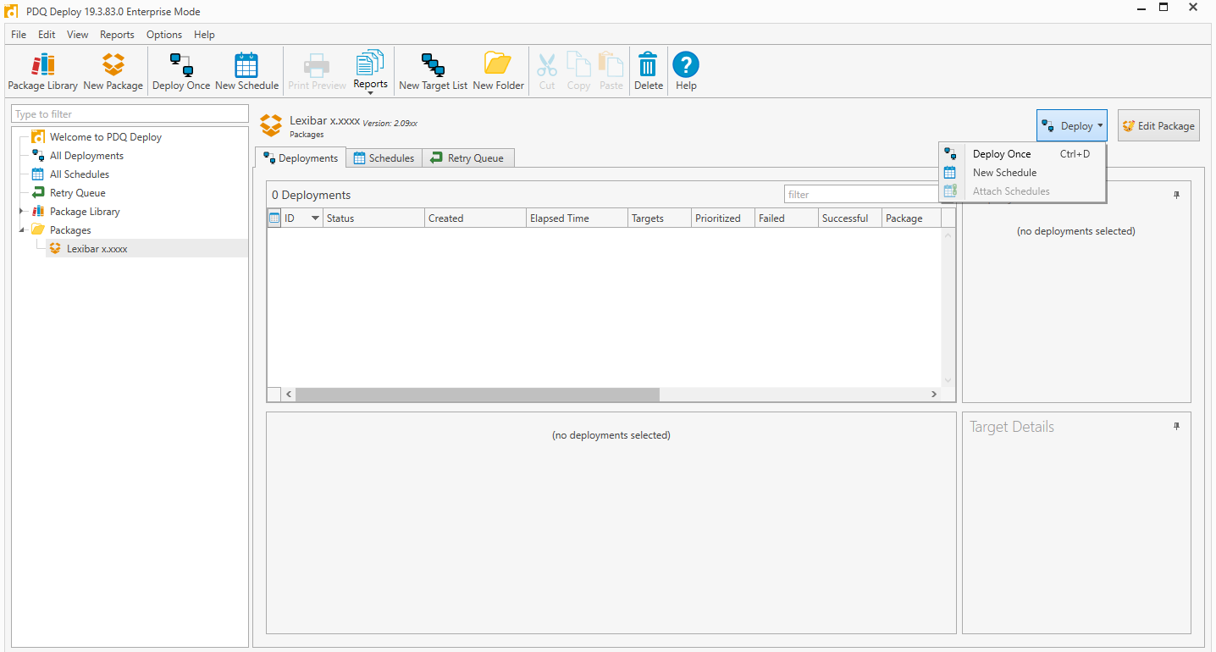
Task: Click the New Package toolbar icon
Action: pos(113,71)
